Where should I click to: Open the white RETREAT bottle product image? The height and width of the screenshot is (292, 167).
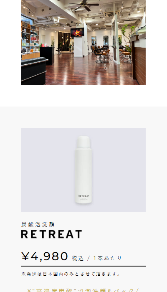point(83,170)
